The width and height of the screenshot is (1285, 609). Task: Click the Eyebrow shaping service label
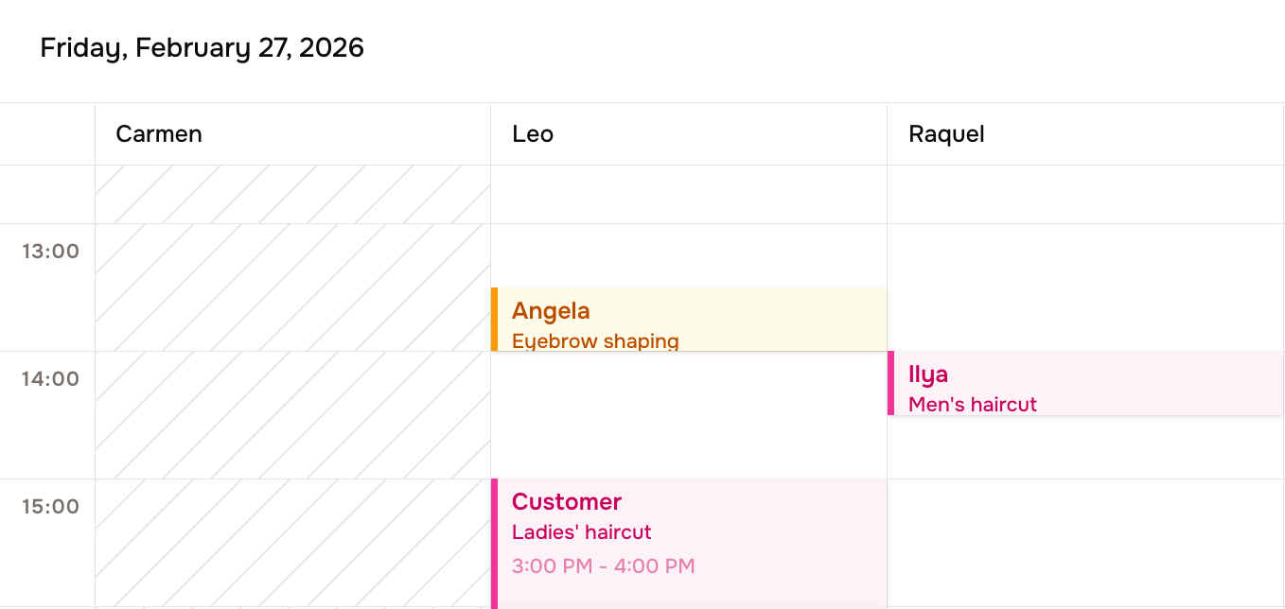click(x=595, y=340)
